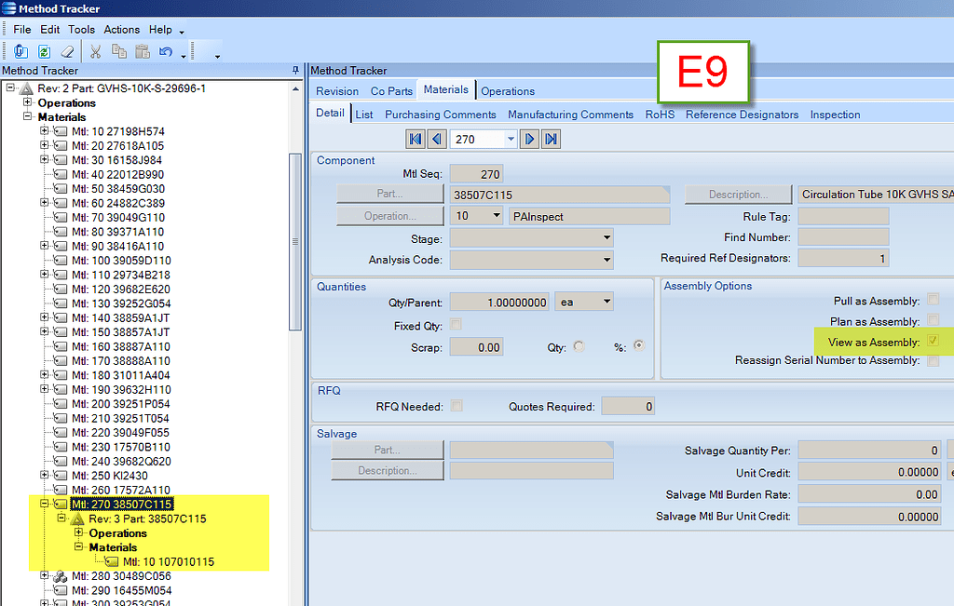This screenshot has height=606, width=954.
Task: Click the Undo arrow icon
Action: pyautogui.click(x=166, y=51)
